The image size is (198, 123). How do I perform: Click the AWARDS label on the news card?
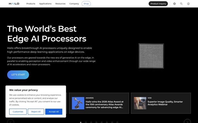coord(90,98)
